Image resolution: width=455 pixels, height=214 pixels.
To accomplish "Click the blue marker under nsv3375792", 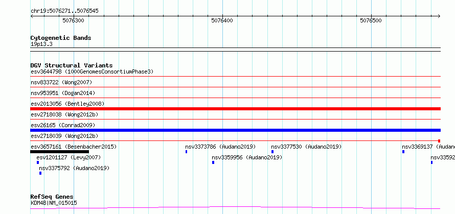I will (40, 173).
